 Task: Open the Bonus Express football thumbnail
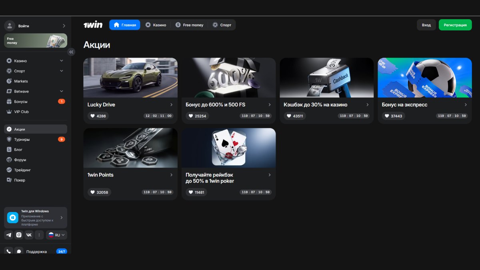(425, 78)
